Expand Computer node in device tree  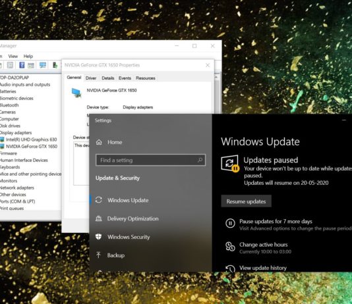click(9, 119)
